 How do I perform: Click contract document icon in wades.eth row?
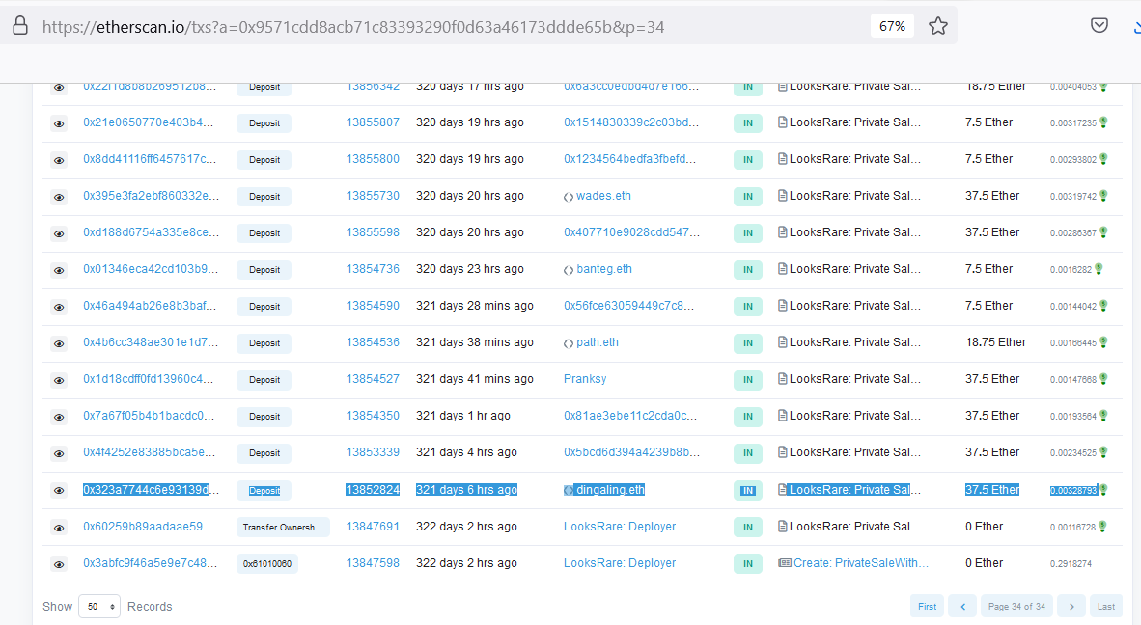tap(782, 196)
